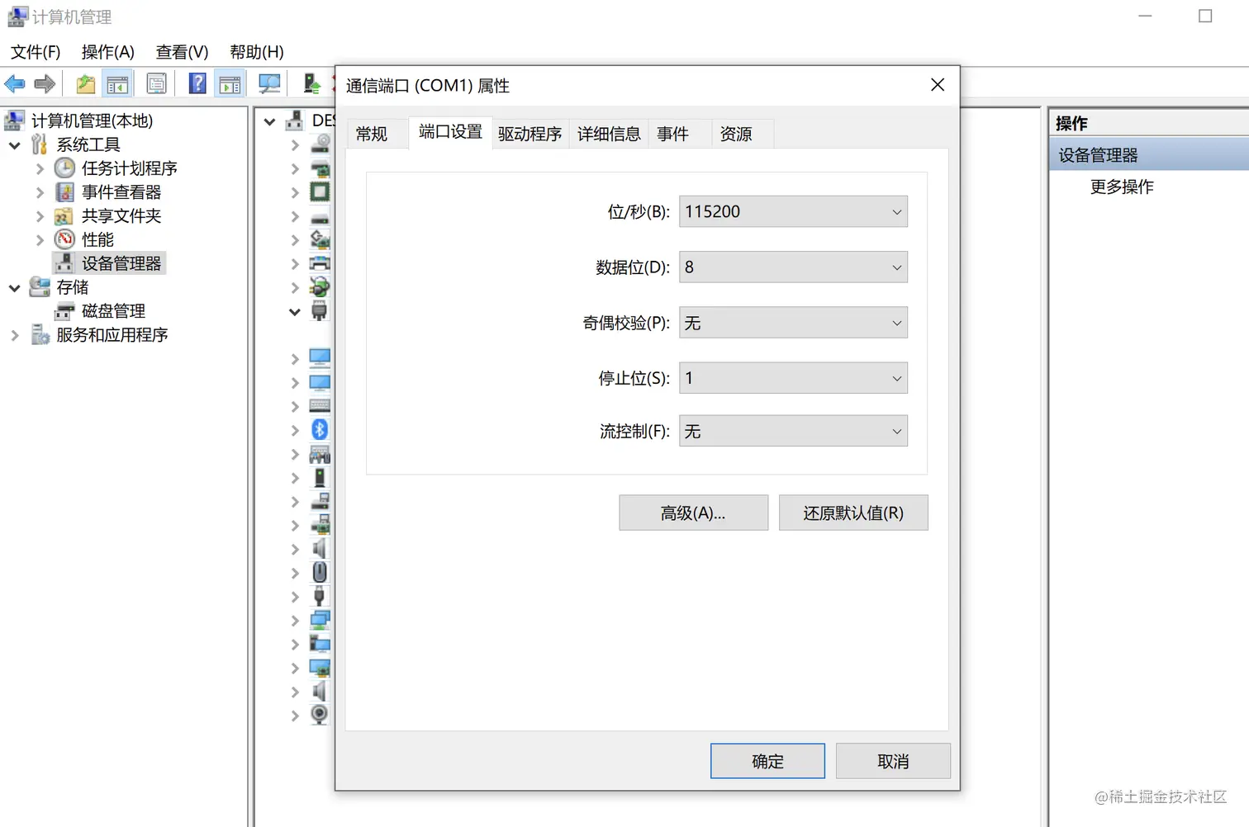Select the two networked monitors adapter icon

(x=320, y=620)
